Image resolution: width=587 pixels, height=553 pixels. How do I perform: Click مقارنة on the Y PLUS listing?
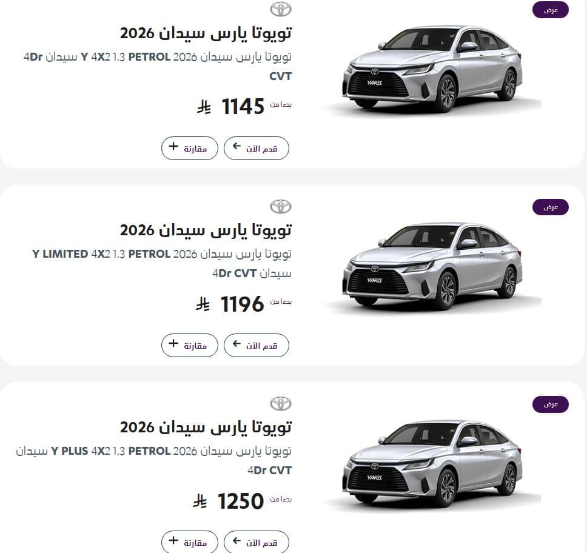point(189,541)
